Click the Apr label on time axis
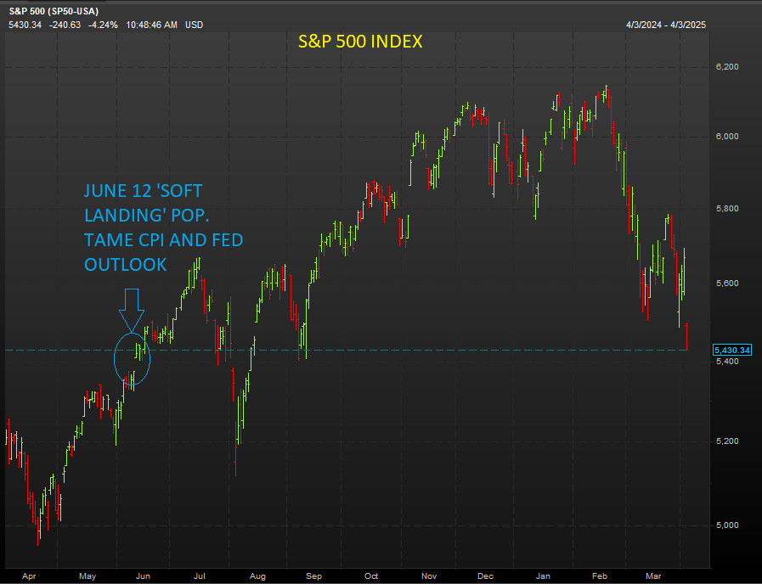 pos(29,576)
